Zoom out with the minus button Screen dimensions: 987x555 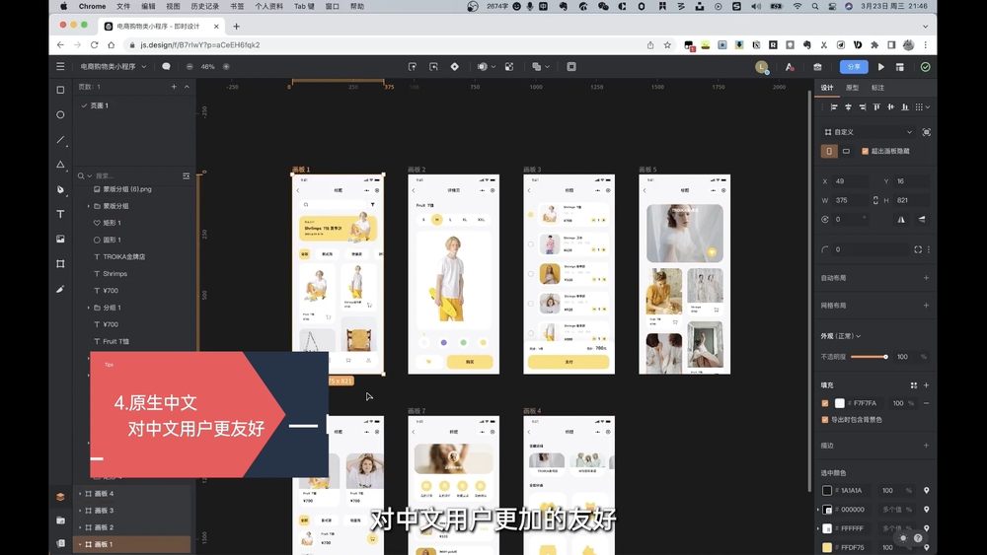pyautogui.click(x=190, y=66)
